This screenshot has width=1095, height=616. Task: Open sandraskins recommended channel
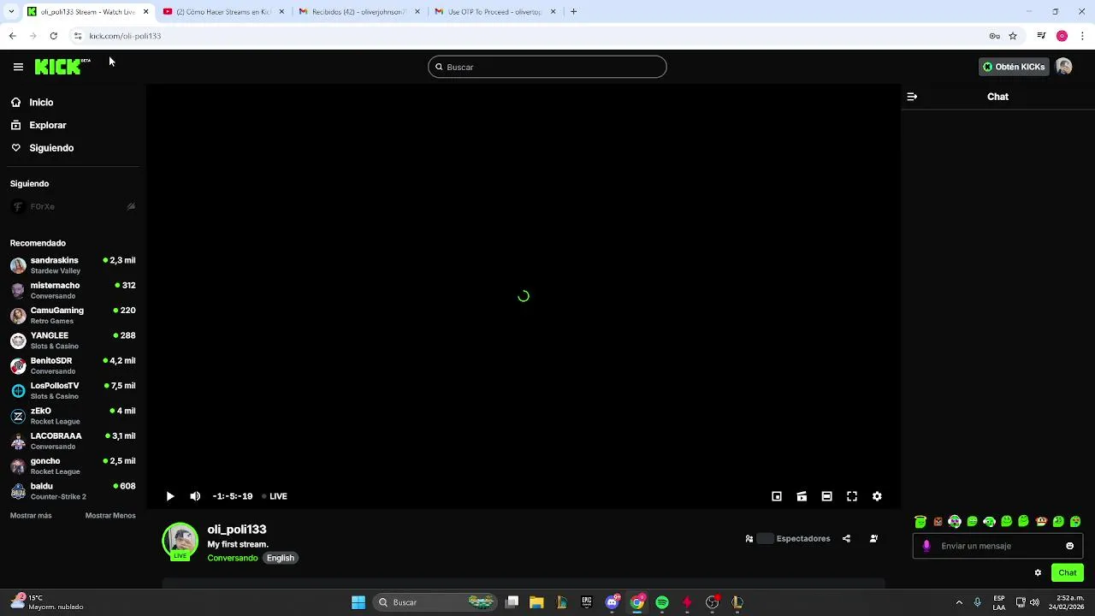73,265
